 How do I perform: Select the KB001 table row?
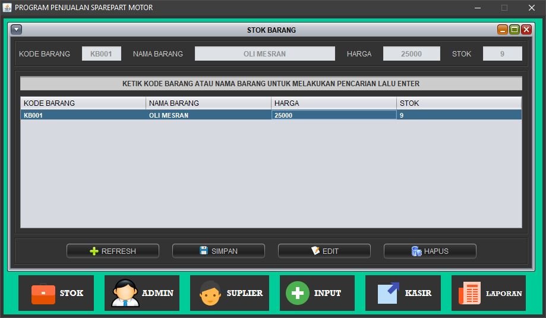pyautogui.click(x=83, y=115)
